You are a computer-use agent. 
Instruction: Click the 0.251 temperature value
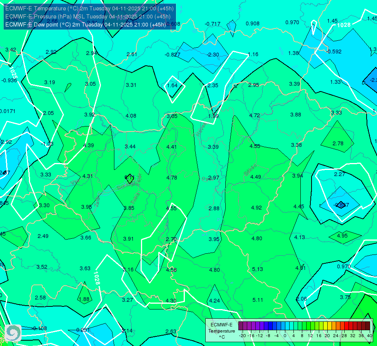(x=83, y=330)
